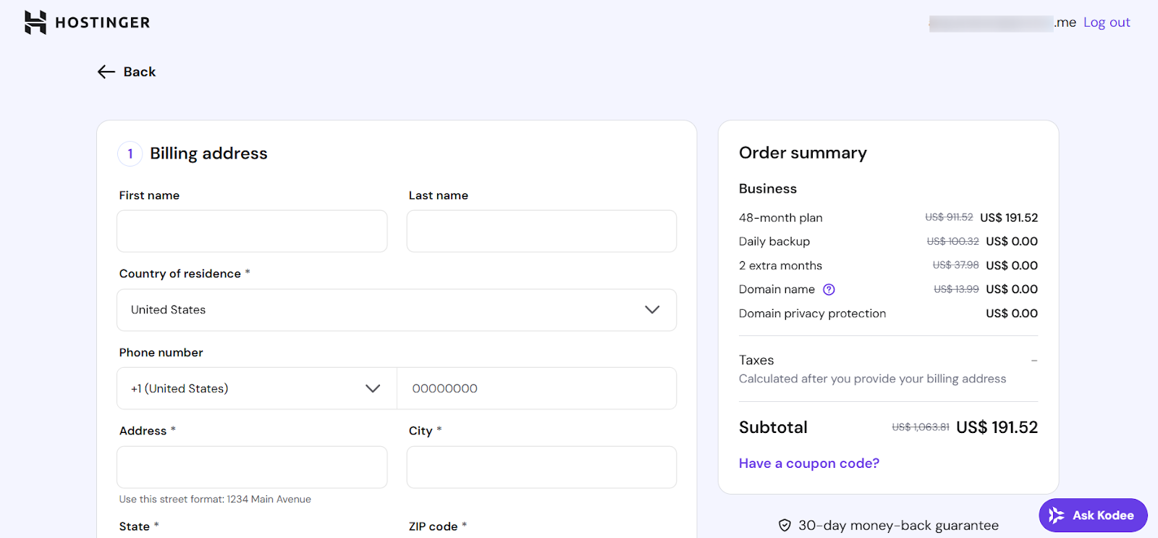Expand the Country of residence chevron
1158x538 pixels.
click(652, 310)
